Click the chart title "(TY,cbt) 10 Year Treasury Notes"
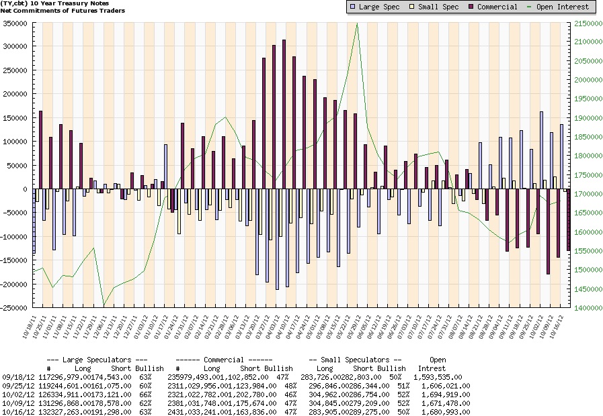The height and width of the screenshot is (416, 603). pyautogui.click(x=54, y=3)
